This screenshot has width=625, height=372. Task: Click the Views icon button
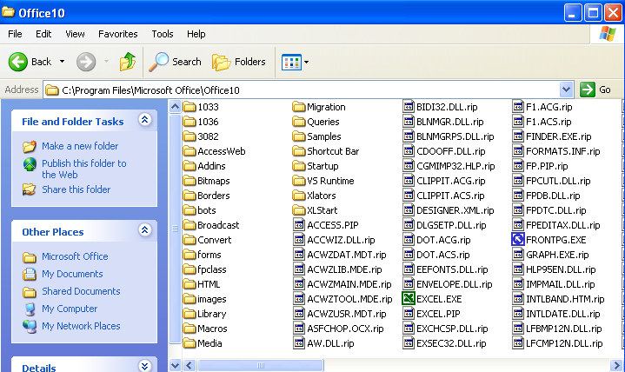[291, 63]
